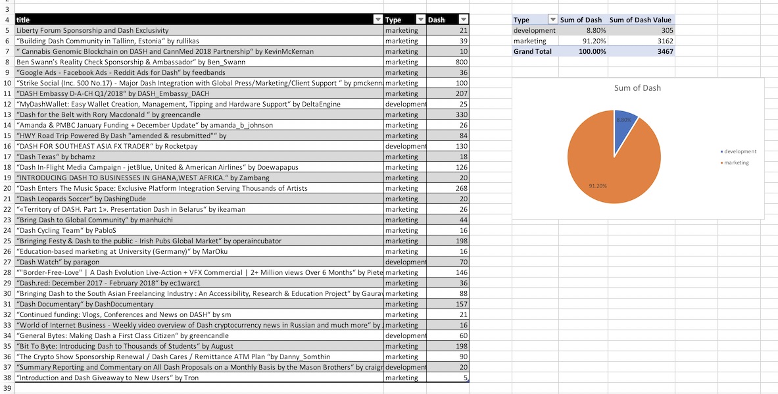
Task: Select the 'Dash Documentary' title cell
Action: coord(199,304)
